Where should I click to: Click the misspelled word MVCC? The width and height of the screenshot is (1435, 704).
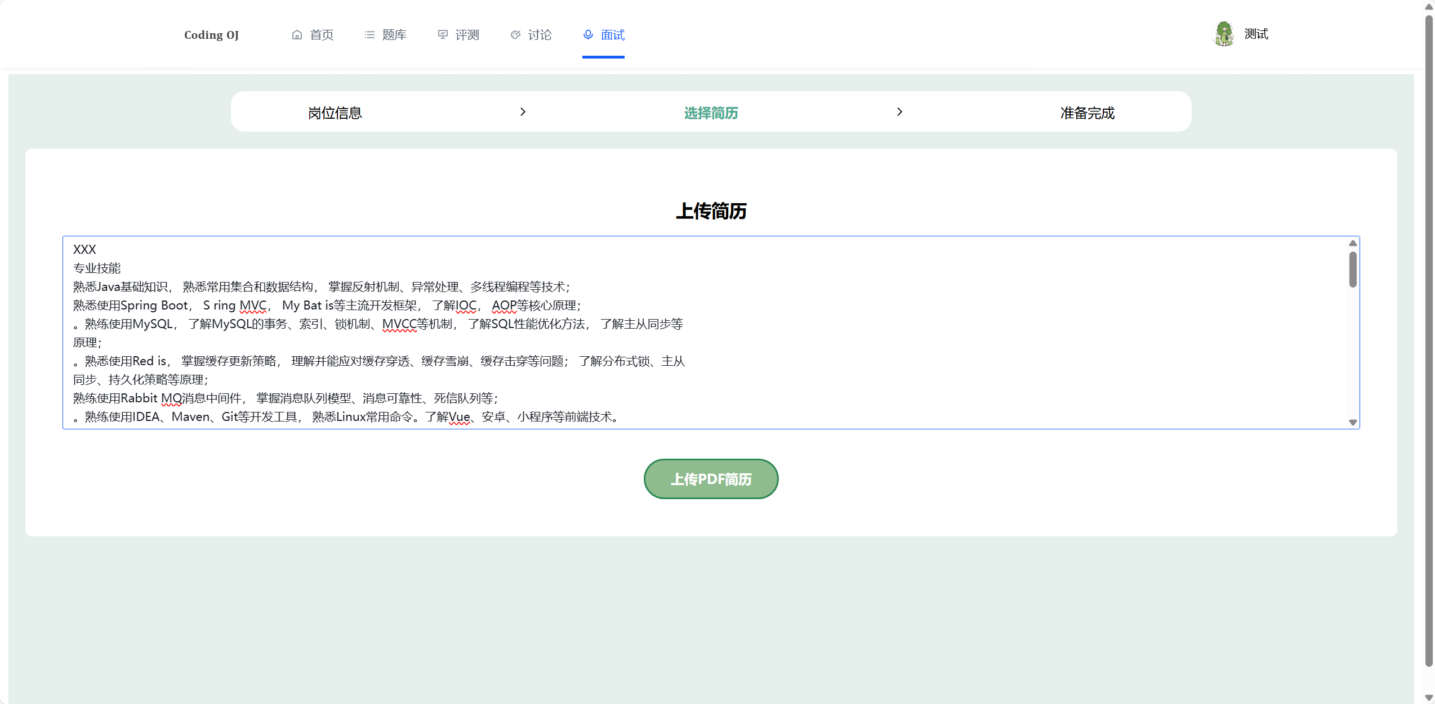tap(399, 324)
